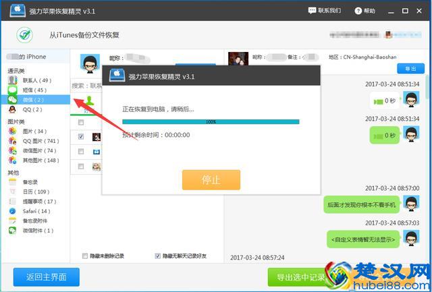
Task: Check the second contact row with blue avatar
Action: coord(81,151)
